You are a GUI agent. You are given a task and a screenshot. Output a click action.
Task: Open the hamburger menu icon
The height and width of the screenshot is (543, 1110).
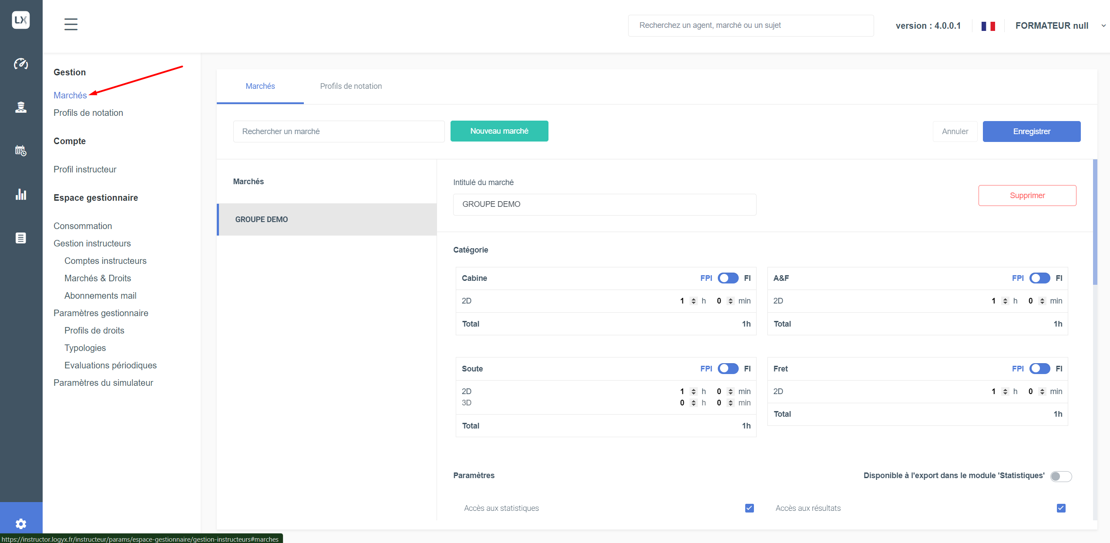(x=71, y=24)
